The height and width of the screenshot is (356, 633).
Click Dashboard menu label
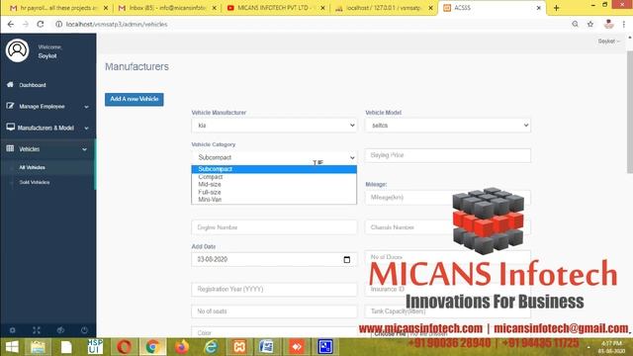[33, 85]
